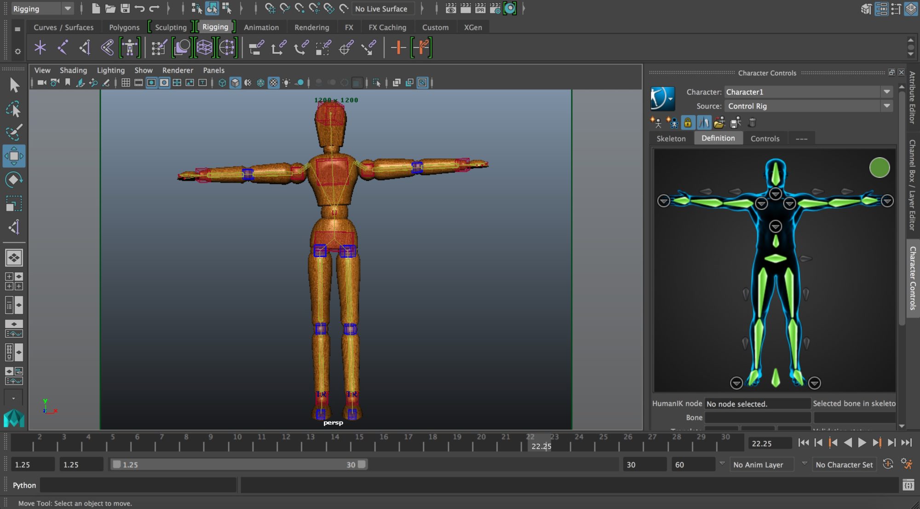
Task: Open the Animation menu tab
Action: (260, 27)
